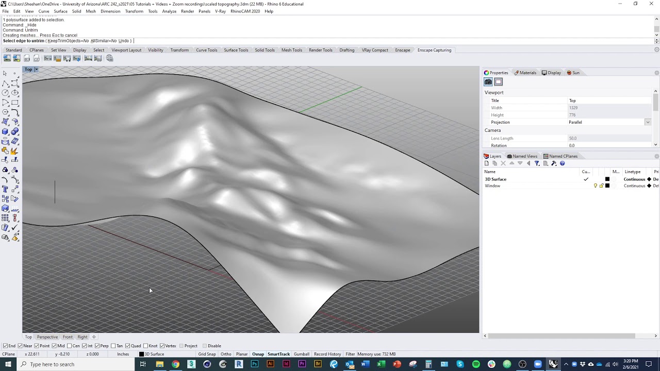Image resolution: width=660 pixels, height=371 pixels.
Task: Click the Boolean union spheres icon
Action: [15, 131]
